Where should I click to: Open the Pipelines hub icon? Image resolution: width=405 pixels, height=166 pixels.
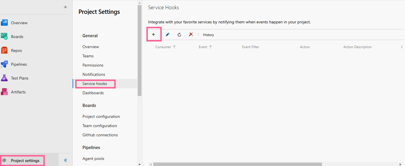click(x=4, y=64)
